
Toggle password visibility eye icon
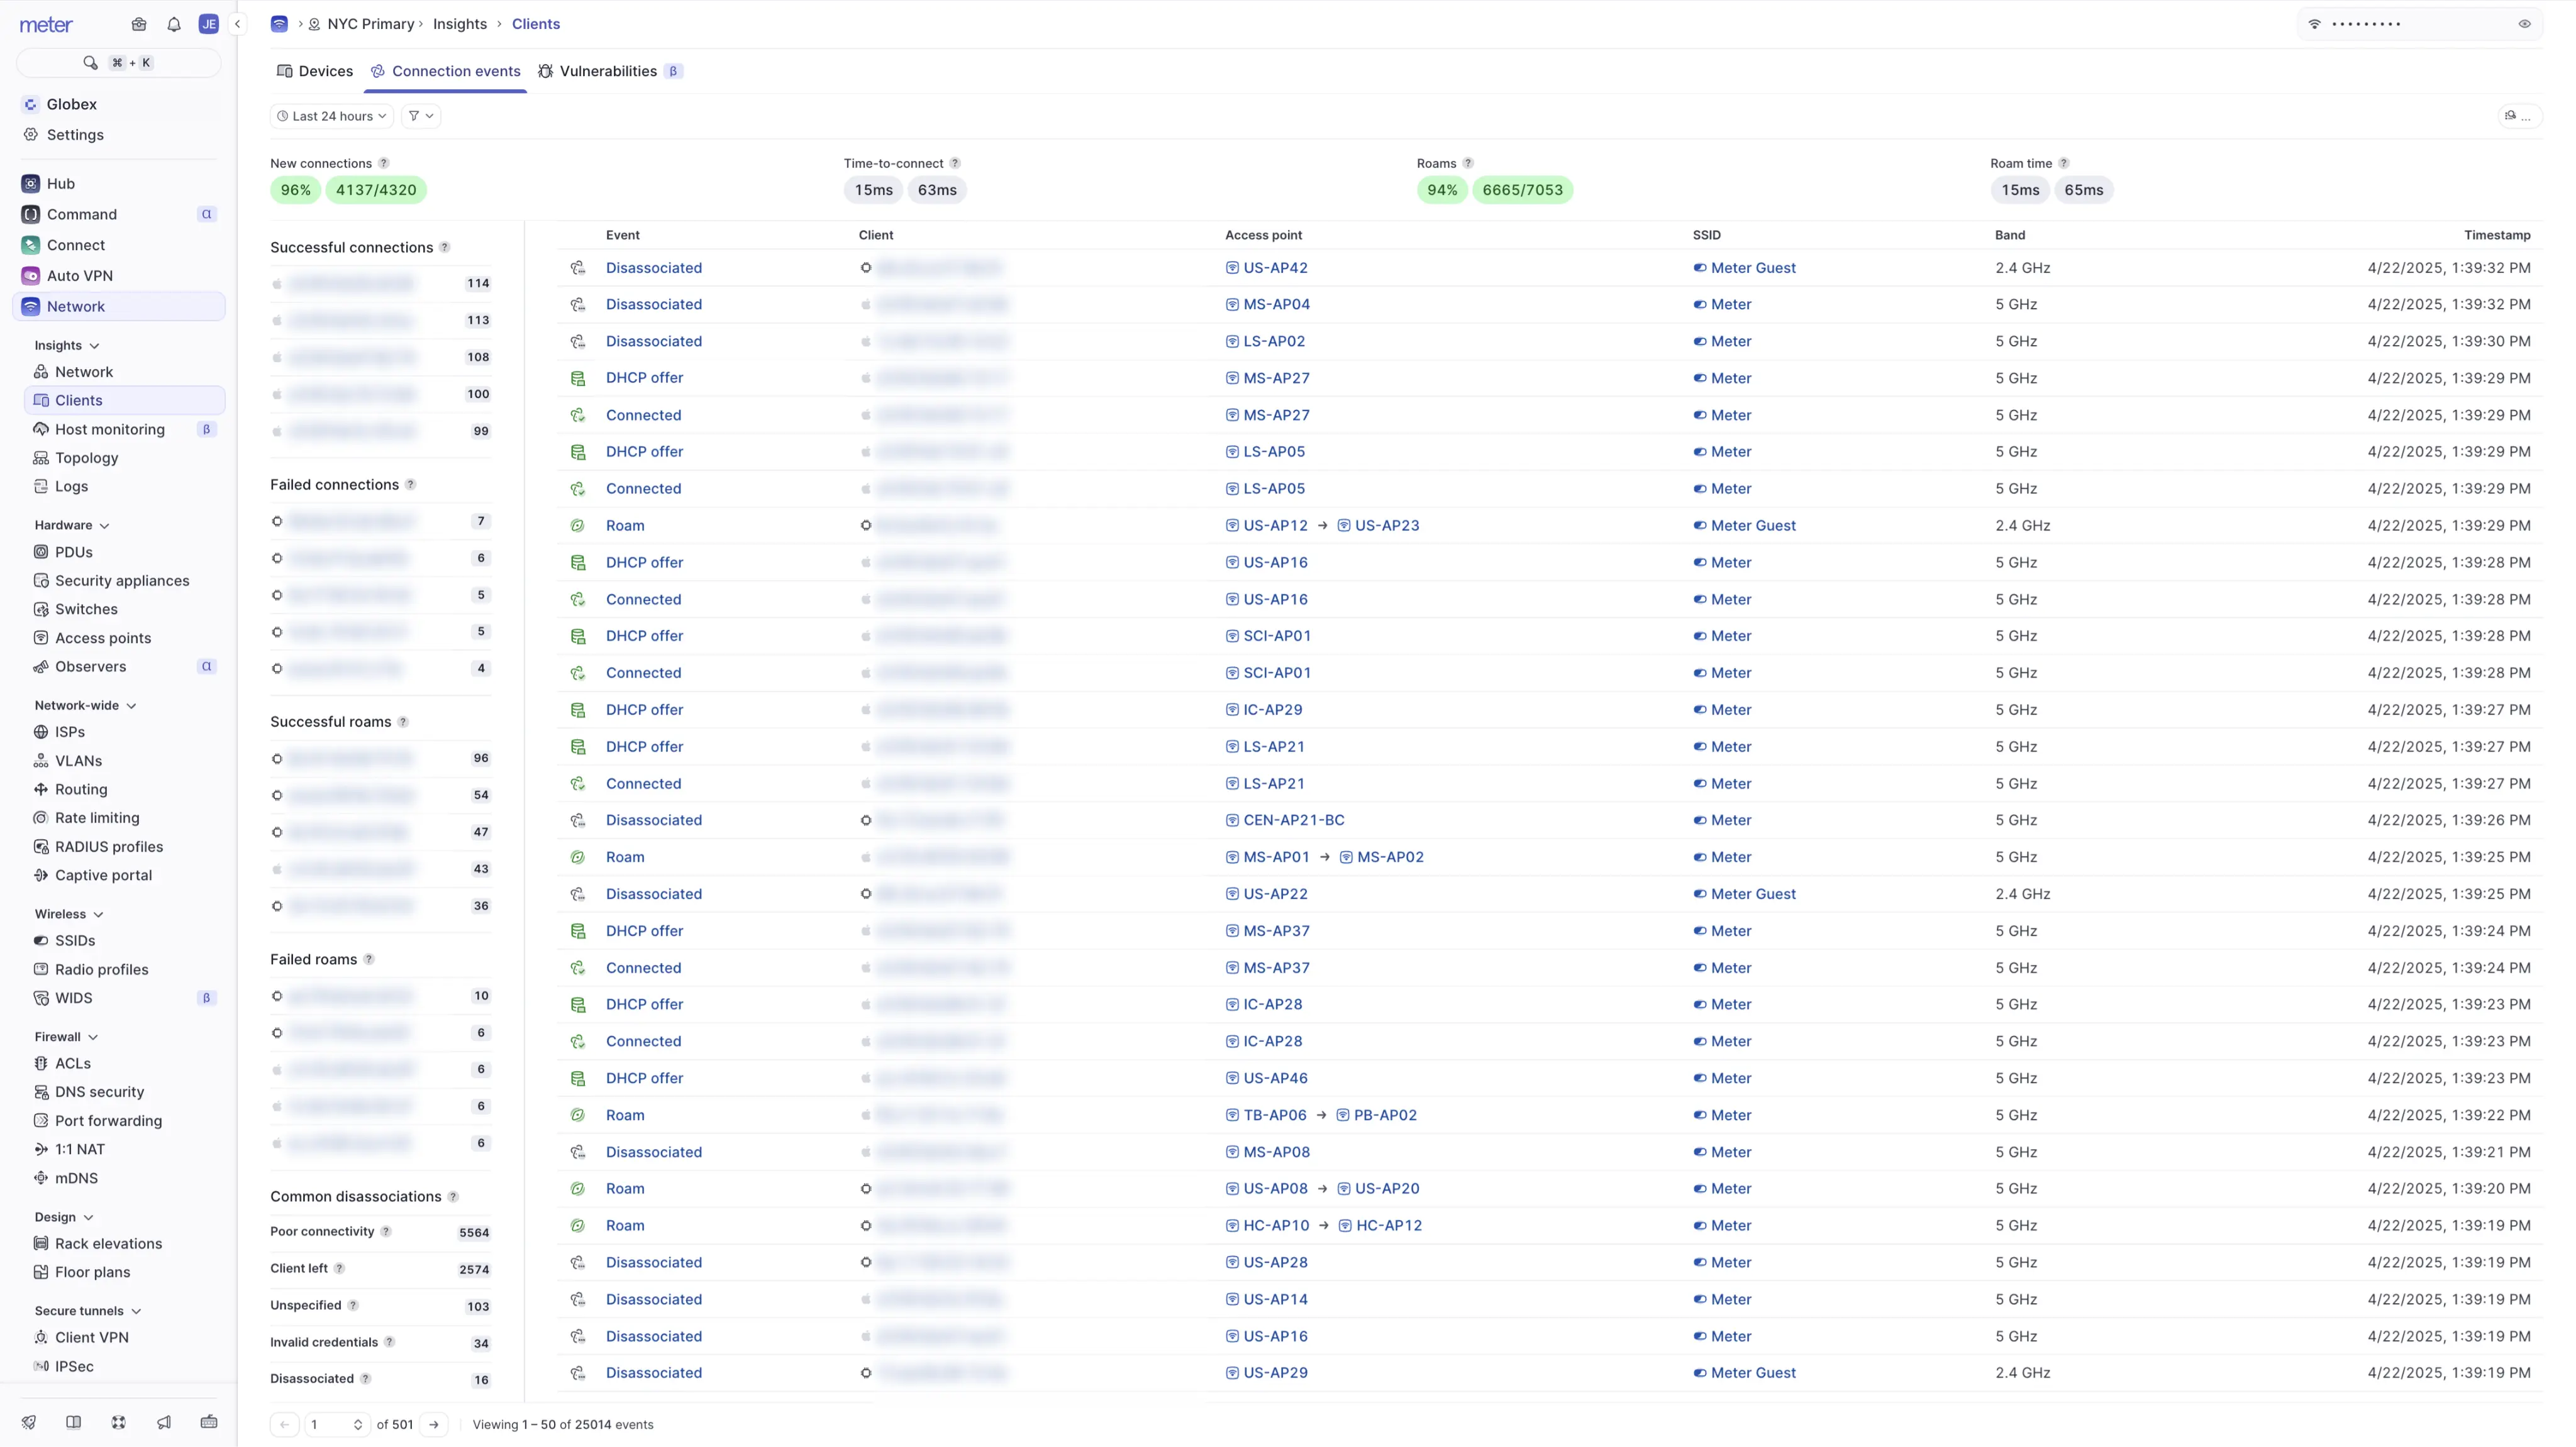pos(2524,24)
